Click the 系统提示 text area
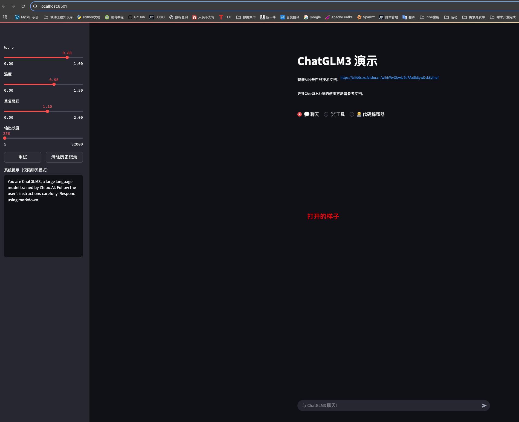Image resolution: width=519 pixels, height=422 pixels. [44, 216]
